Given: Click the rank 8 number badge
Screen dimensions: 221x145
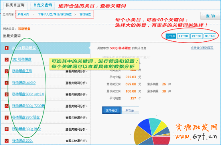Looking at the screenshot, I should pyautogui.click(x=6, y=129).
